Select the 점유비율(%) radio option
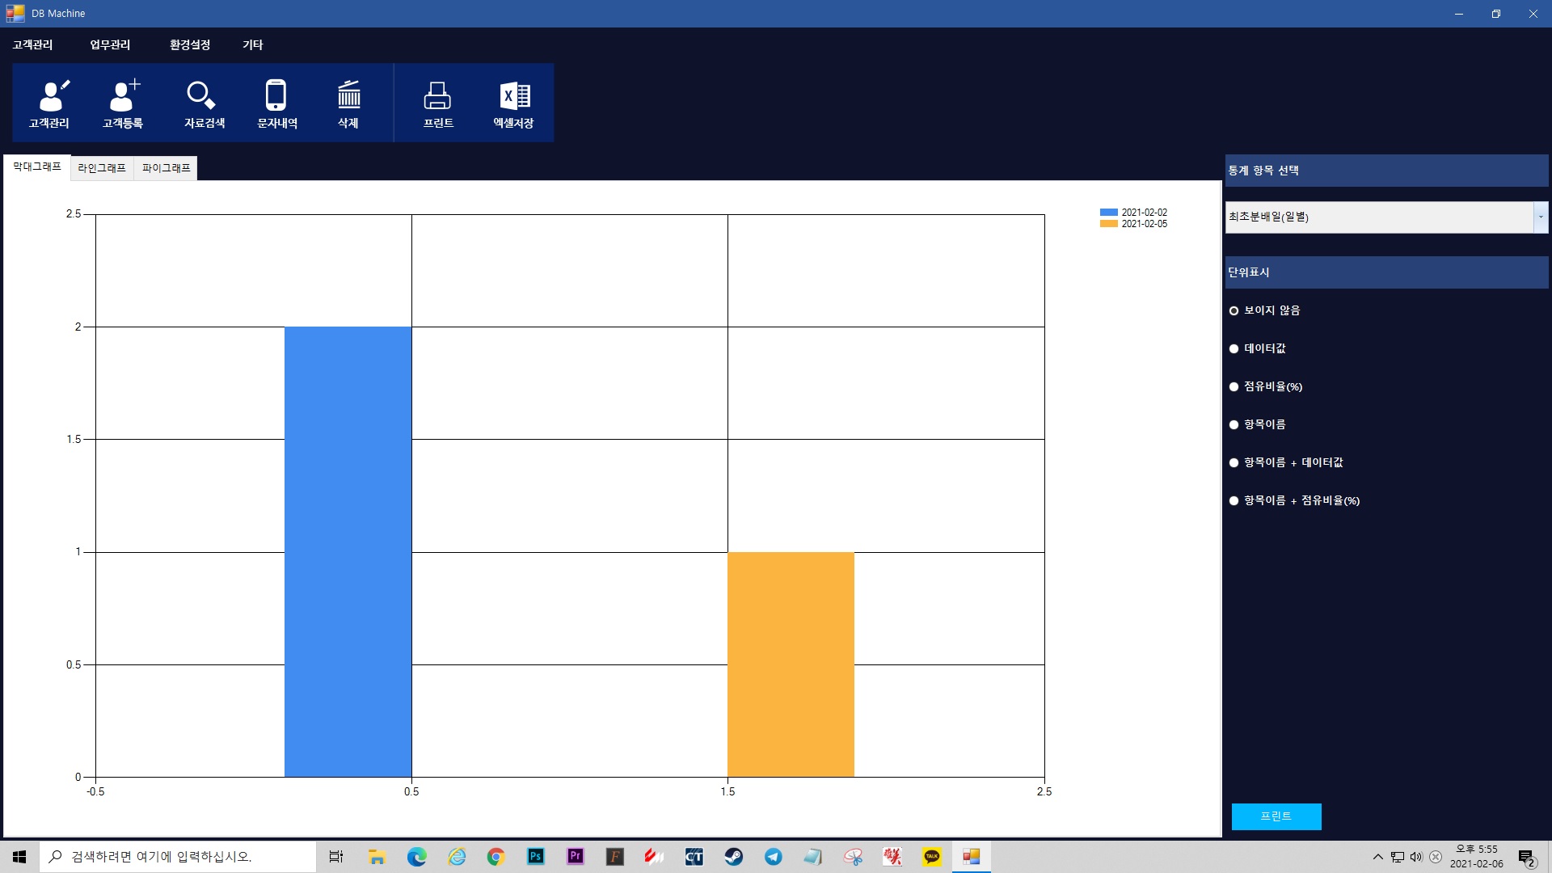Screen dimensions: 1552x873 (x=1234, y=387)
